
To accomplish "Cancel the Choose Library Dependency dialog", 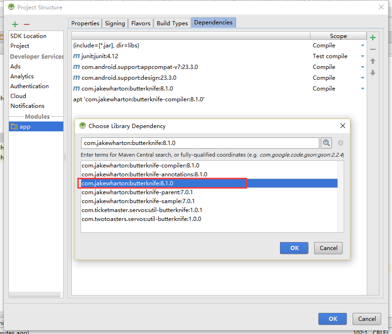I will point(328,248).
